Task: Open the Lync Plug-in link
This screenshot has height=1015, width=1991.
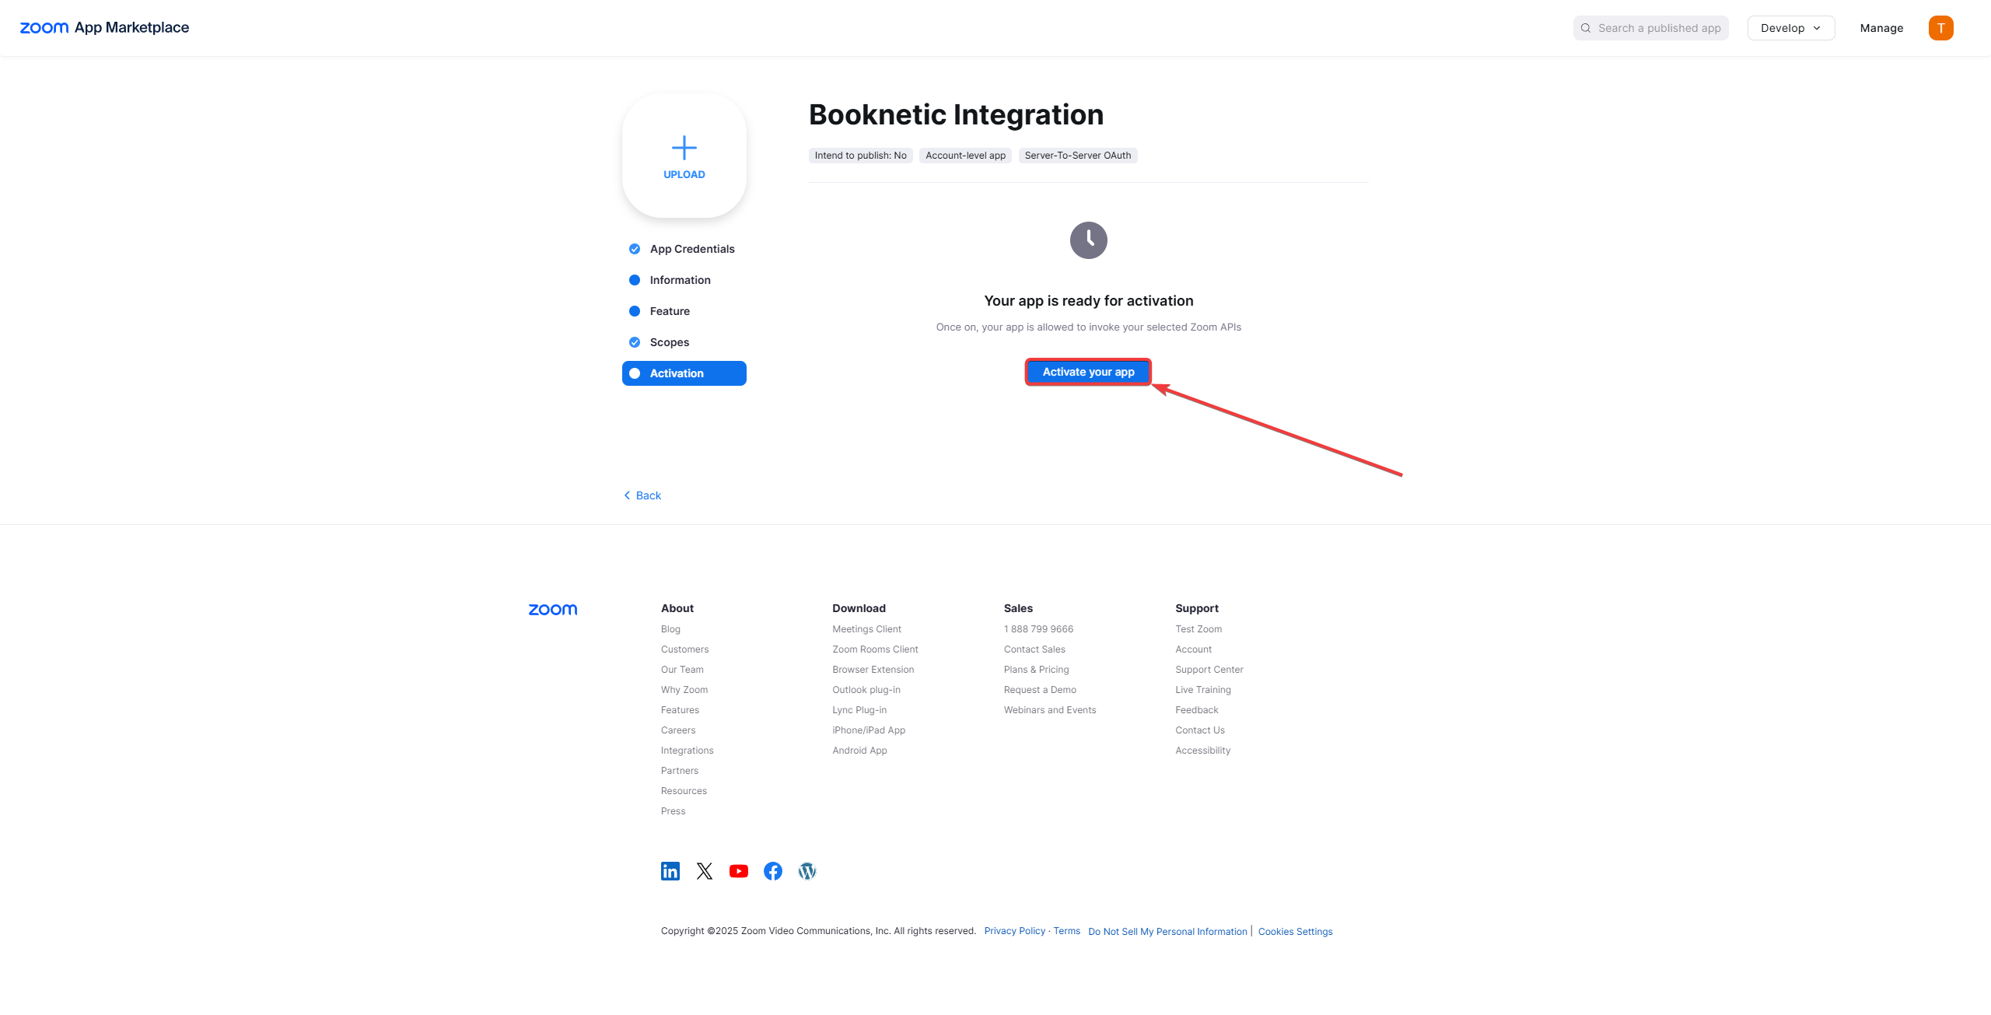Action: coord(859,710)
